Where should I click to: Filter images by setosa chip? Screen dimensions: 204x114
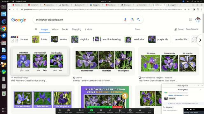[x=60, y=39]
